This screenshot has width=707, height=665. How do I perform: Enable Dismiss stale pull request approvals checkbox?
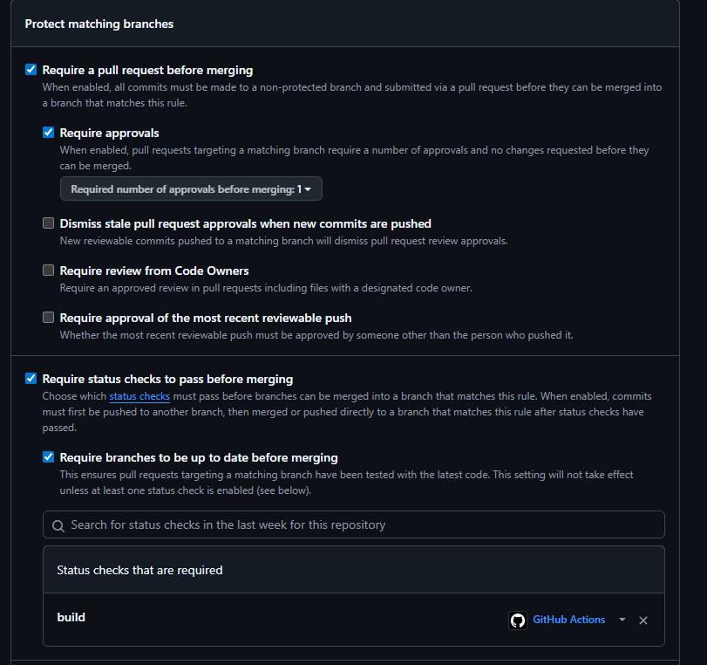(48, 223)
